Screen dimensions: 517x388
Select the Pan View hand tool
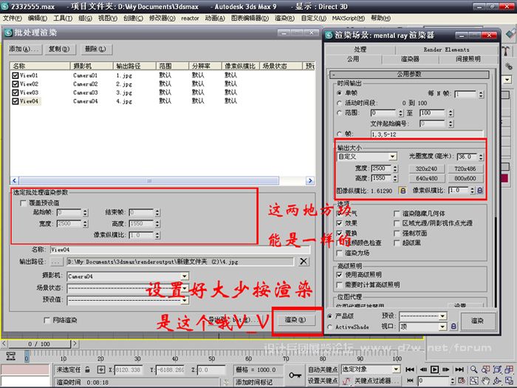coord(486,381)
